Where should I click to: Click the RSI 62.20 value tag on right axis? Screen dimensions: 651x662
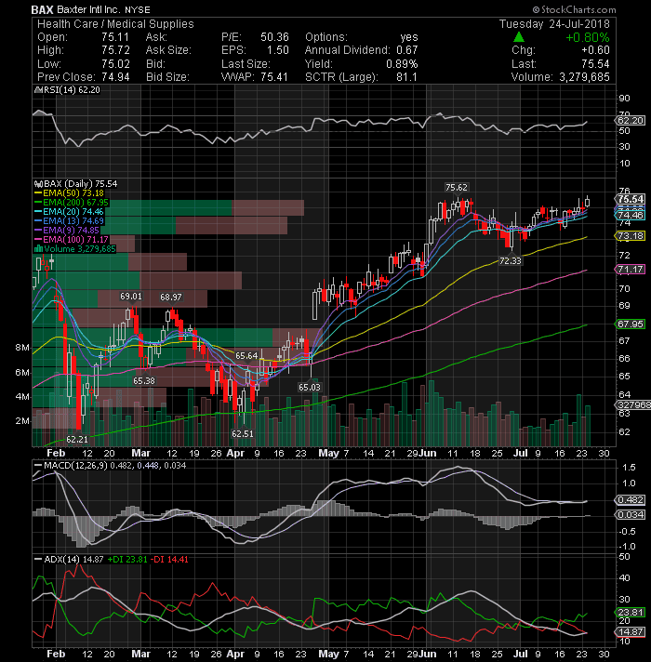click(x=630, y=121)
